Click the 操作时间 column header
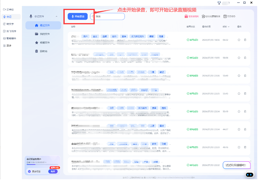This screenshot has height=180, width=258. tap(206, 27)
